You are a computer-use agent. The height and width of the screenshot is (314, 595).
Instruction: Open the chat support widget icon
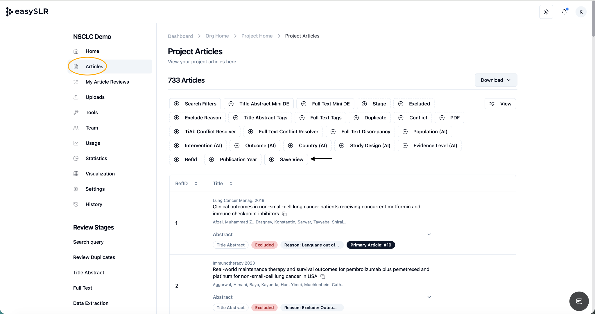tap(579, 301)
